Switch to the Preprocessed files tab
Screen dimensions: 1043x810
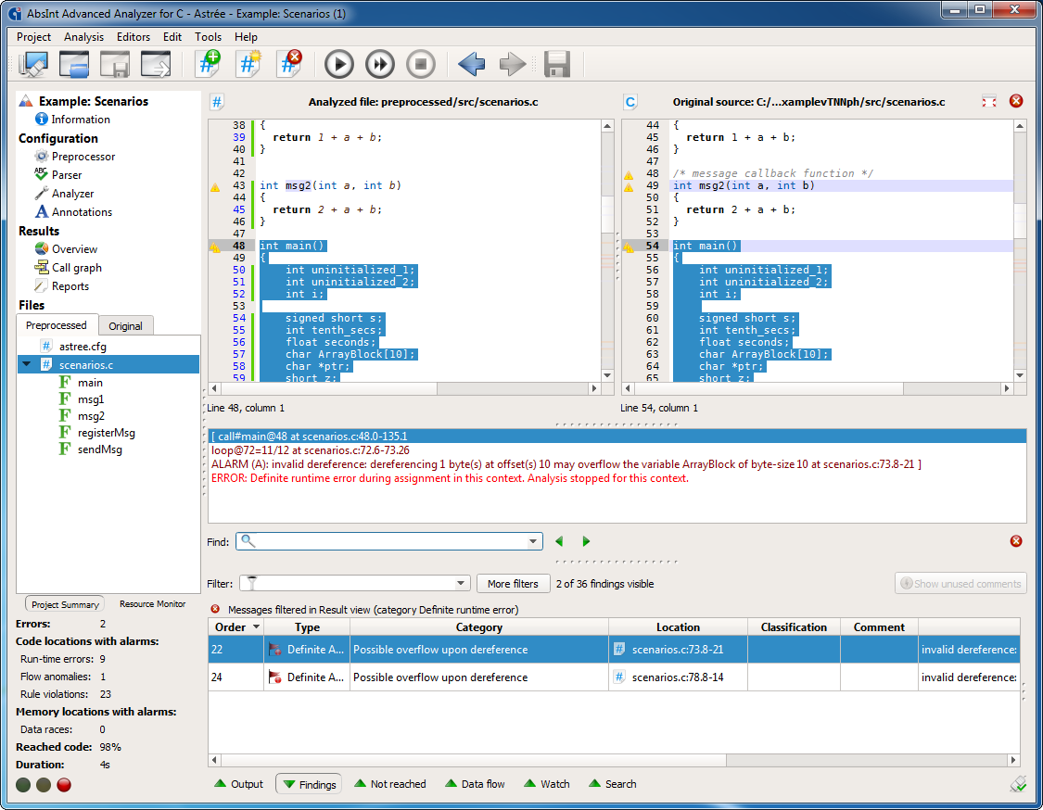(x=57, y=325)
